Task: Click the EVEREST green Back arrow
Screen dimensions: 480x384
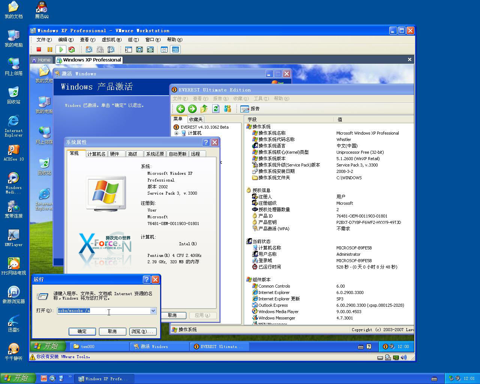Action: [x=180, y=109]
